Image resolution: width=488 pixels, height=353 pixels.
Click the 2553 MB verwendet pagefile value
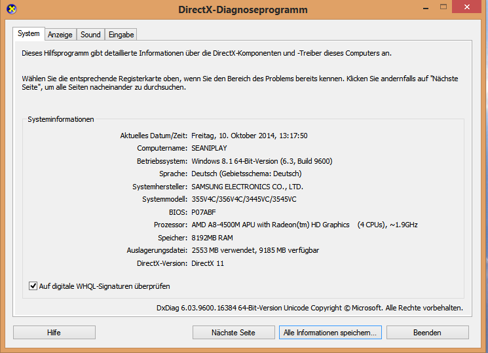click(x=255, y=250)
